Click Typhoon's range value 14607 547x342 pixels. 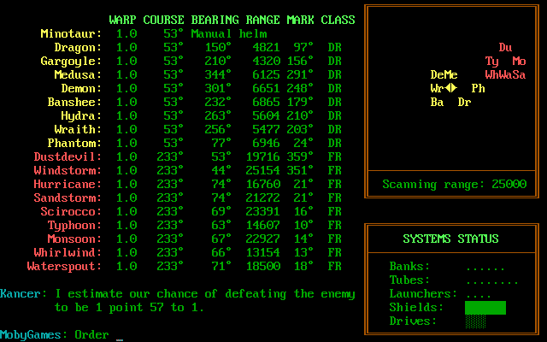tap(262, 226)
